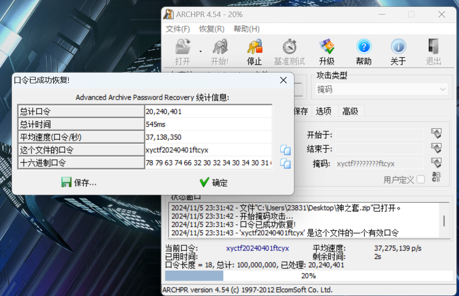Expand the 攻击类型 掩码 dropdown
Screen dimensions: 459x296
coord(381,89)
